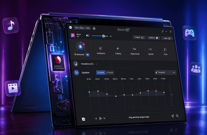Open the song search magnifier
The image size is (207, 135).
[x=177, y=116]
